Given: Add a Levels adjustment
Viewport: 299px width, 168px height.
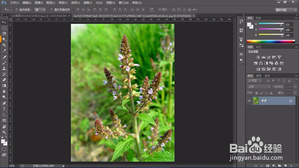Looking at the screenshot, I should [263, 57].
